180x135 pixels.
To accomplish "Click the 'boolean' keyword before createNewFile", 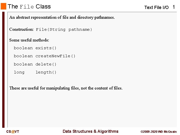I will [x=23, y=56].
